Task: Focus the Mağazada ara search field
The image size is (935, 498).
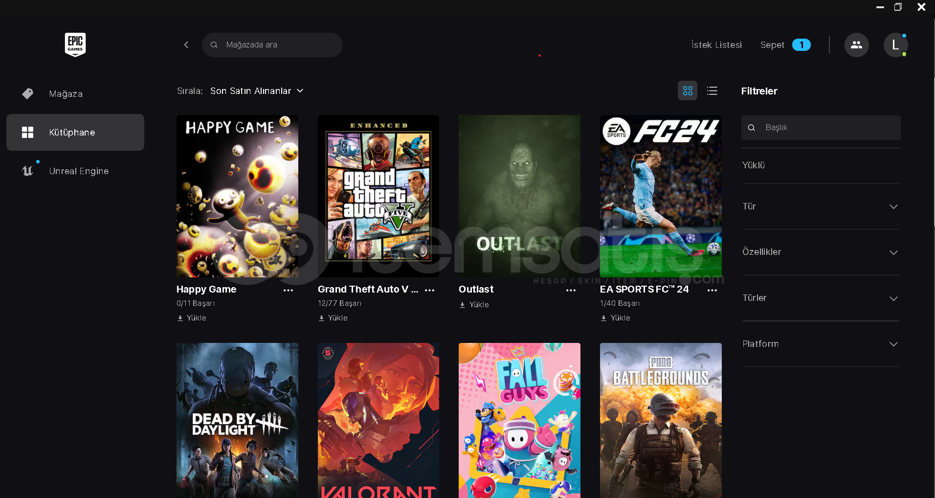Action: [x=272, y=45]
